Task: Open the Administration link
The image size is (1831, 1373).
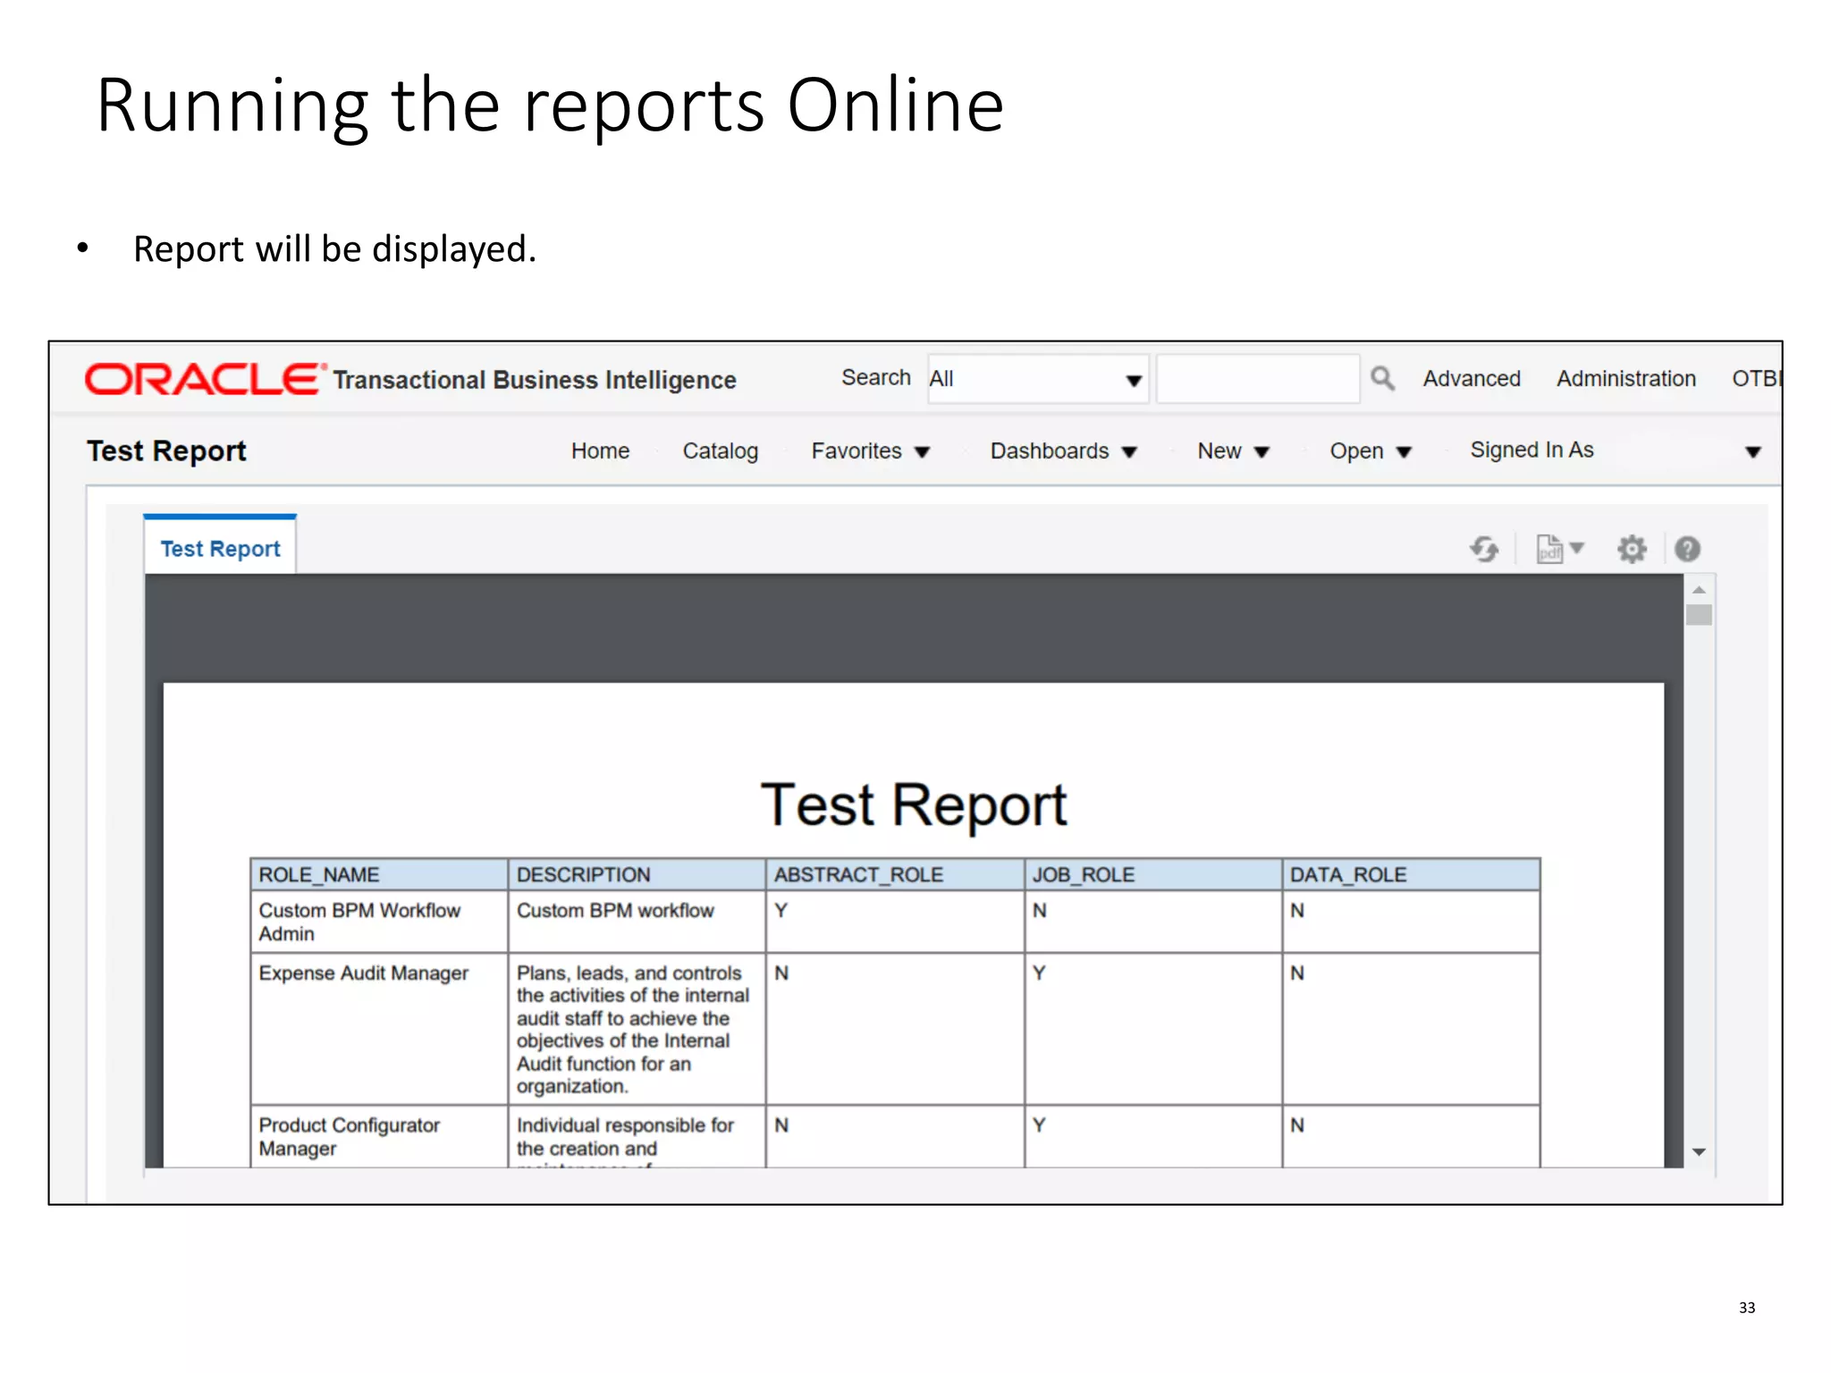Action: (1625, 379)
